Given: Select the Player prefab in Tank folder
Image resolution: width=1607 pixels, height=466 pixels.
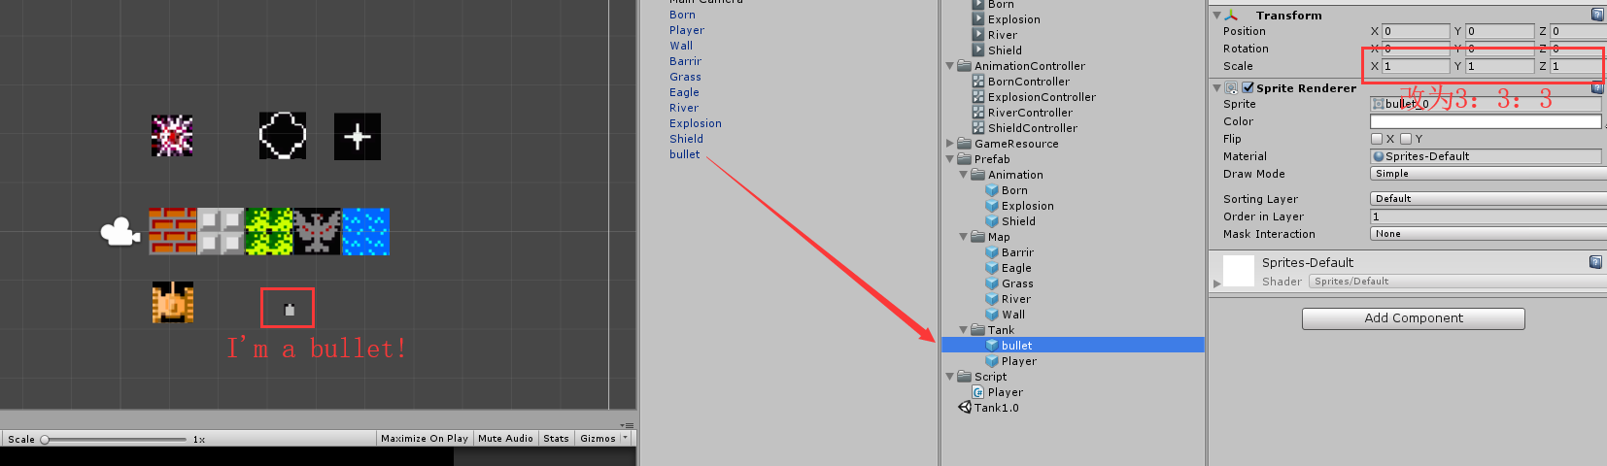Looking at the screenshot, I should tap(1018, 361).
